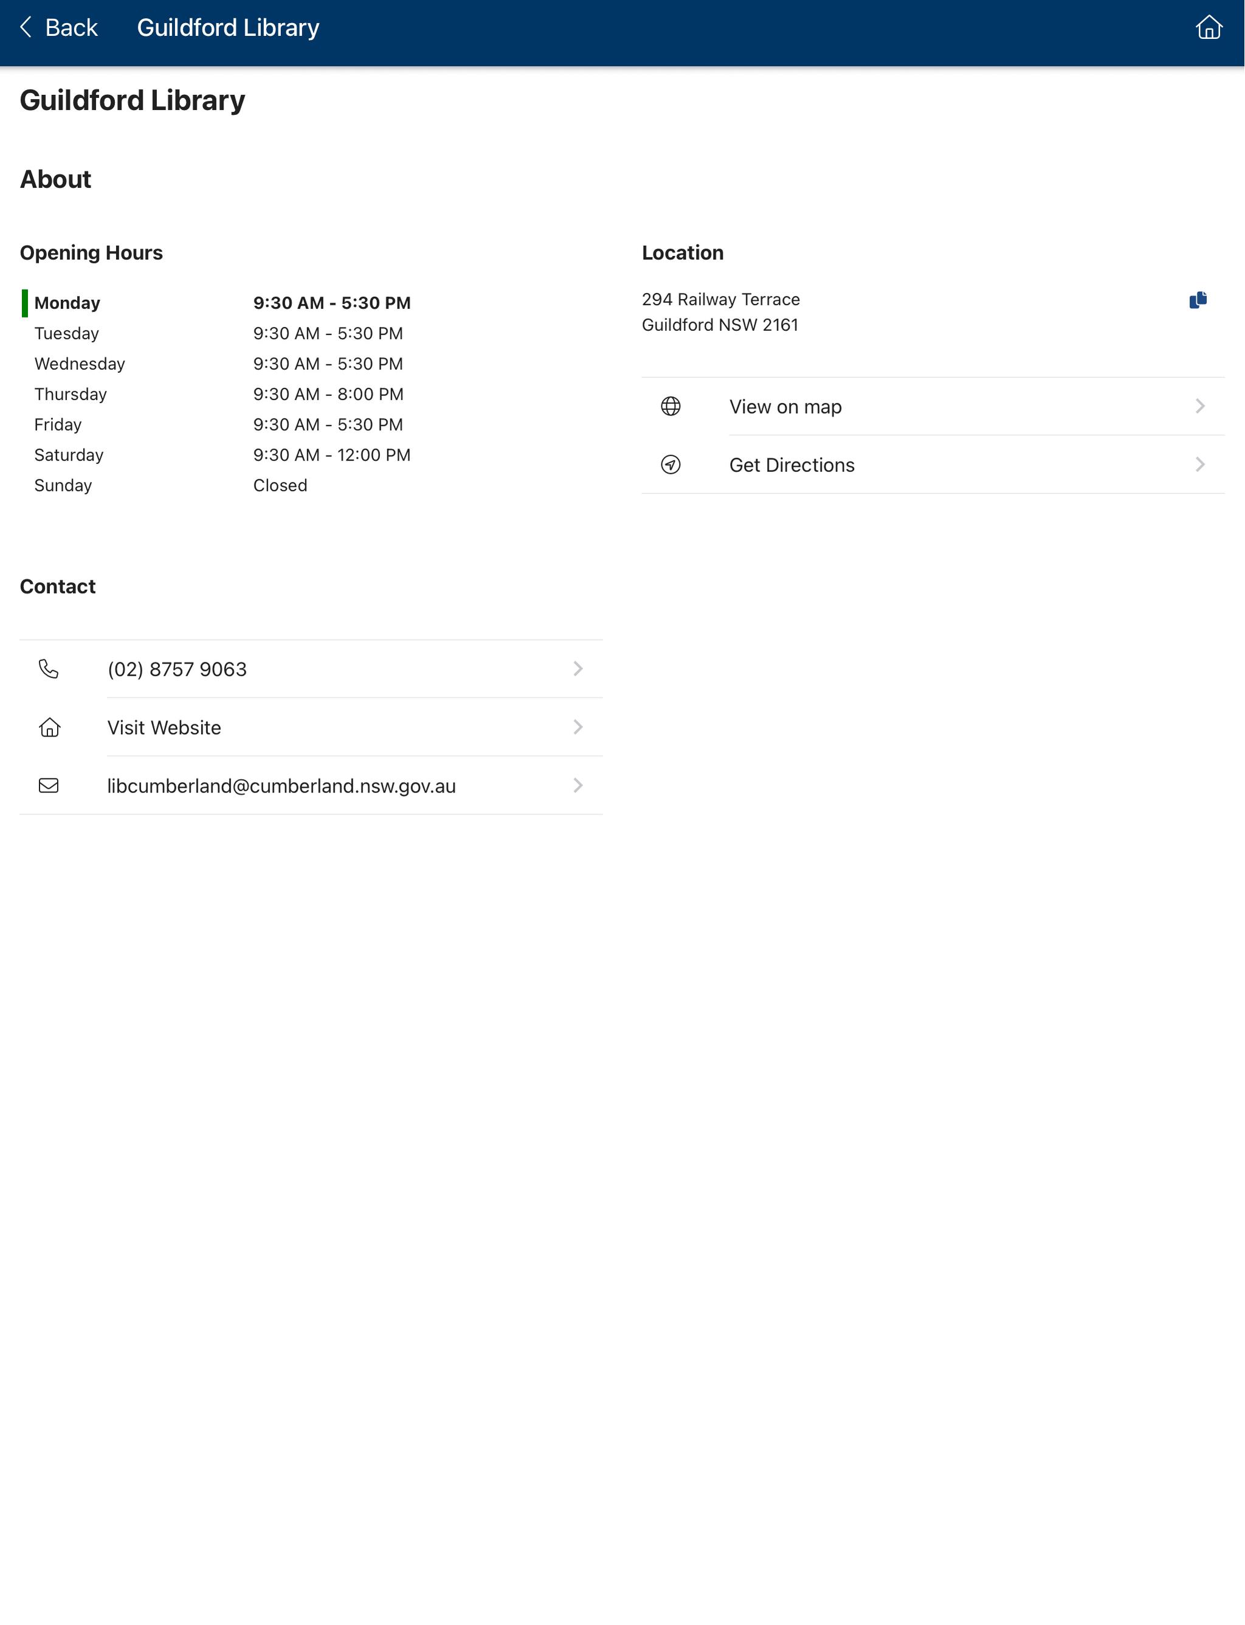The width and height of the screenshot is (1245, 1625).
Task: Click back arrow chevron in header
Action: pyautogui.click(x=26, y=27)
